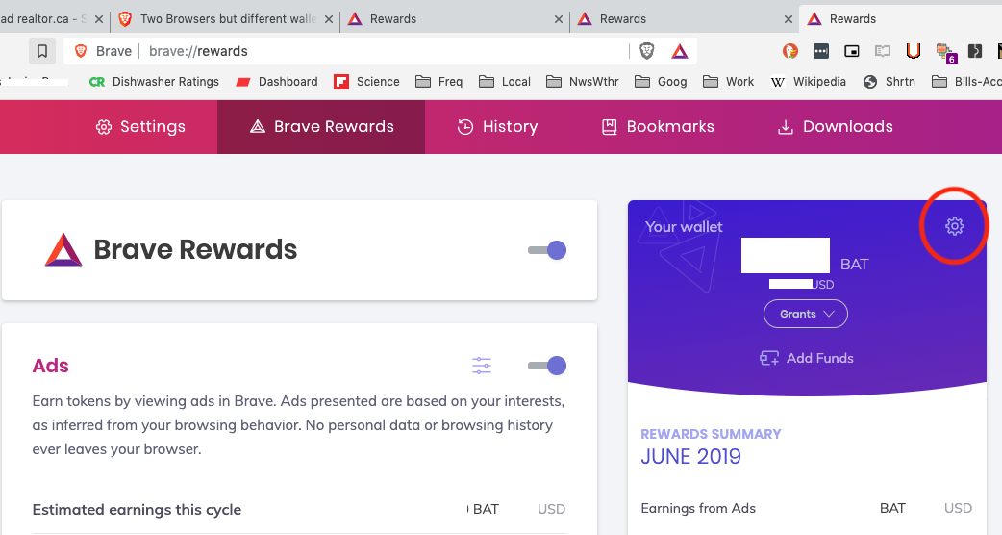
Task: Open the dark ellipsis extension icon
Action: click(821, 51)
